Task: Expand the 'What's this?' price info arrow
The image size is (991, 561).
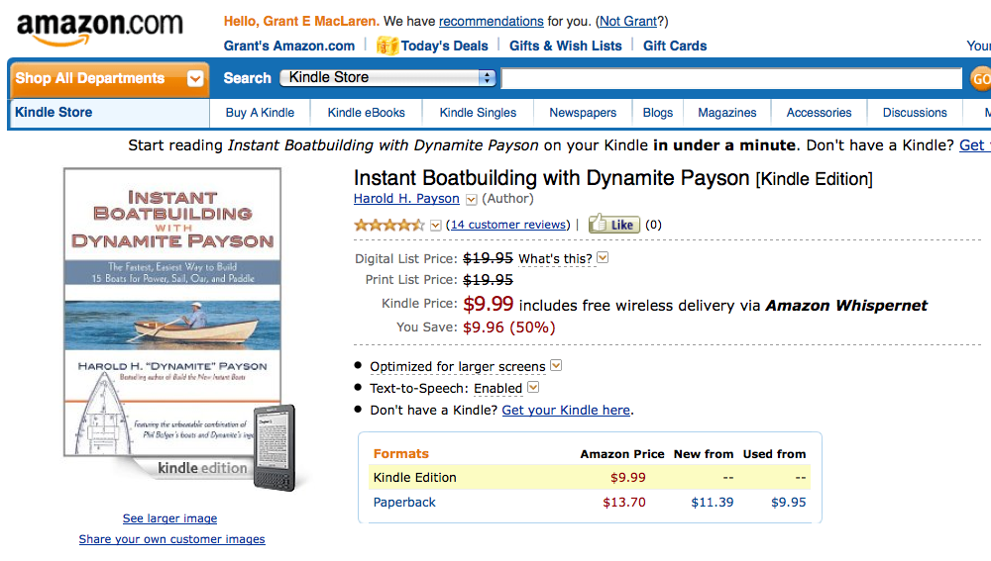Action: 603,258
